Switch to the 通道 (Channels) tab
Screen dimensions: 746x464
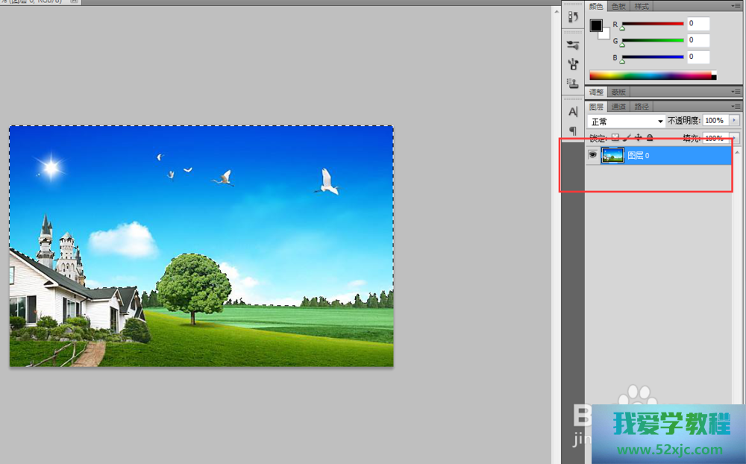619,107
